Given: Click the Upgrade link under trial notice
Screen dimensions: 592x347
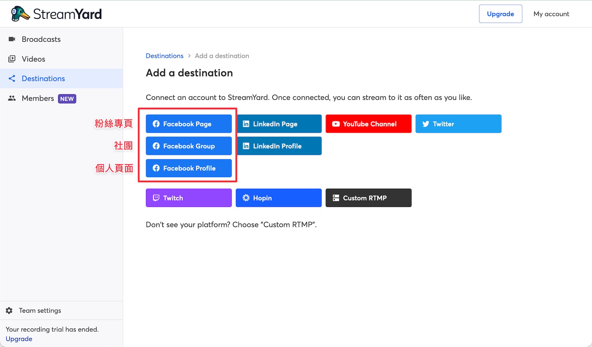Looking at the screenshot, I should [19, 339].
